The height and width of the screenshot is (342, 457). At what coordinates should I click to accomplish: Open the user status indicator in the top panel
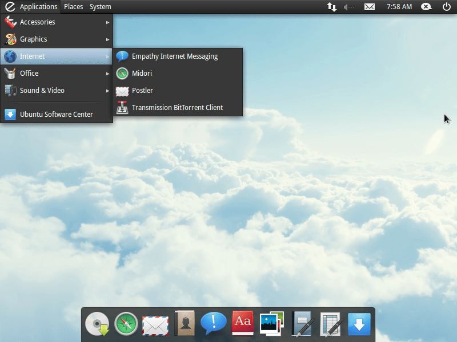[x=426, y=7]
